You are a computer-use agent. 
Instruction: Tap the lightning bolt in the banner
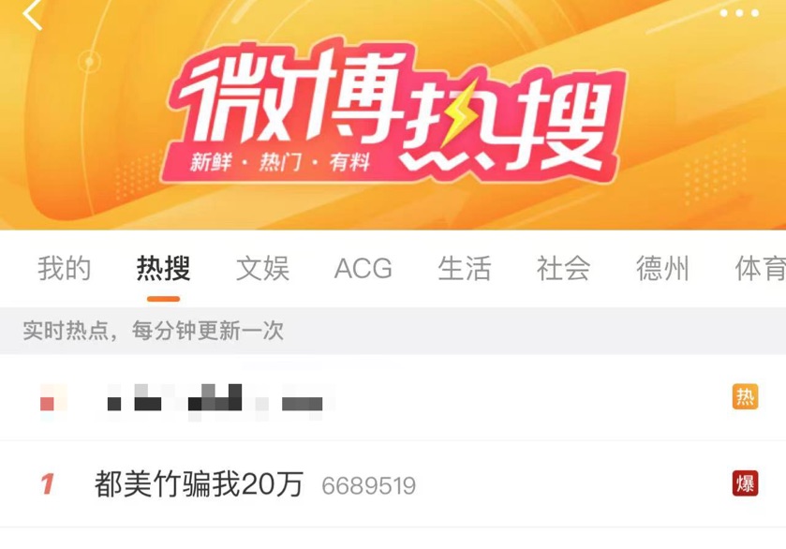point(457,110)
